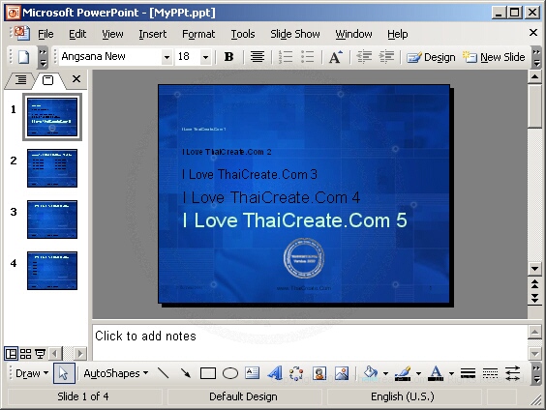Click the PowerPoint document control icon
546x410 pixels.
21,33
